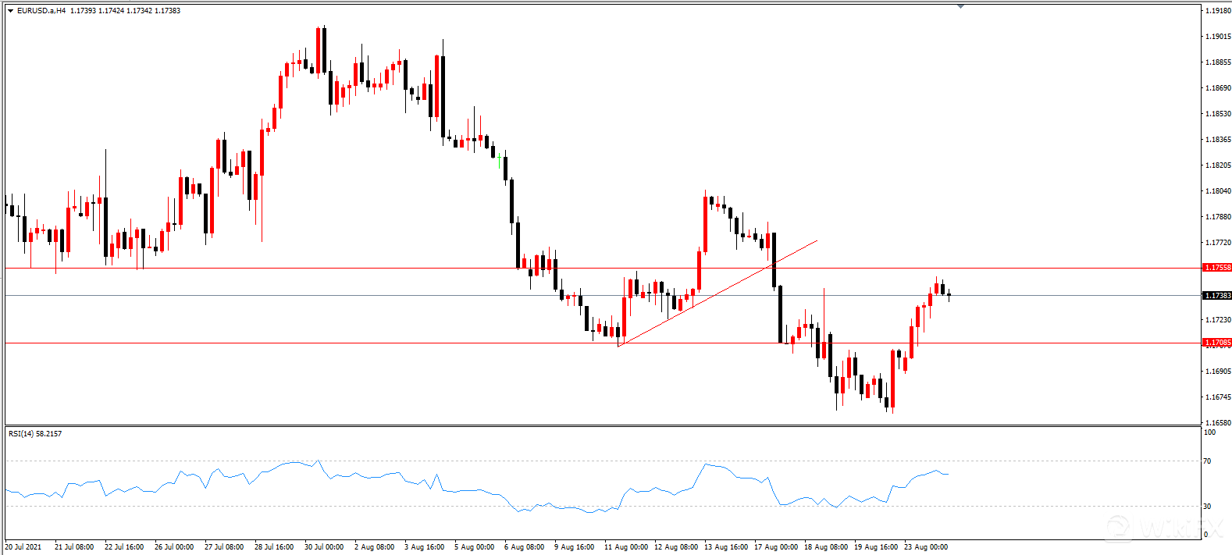Click the 20 Jul 2021 date label
1232x555 pixels.
tap(23, 547)
